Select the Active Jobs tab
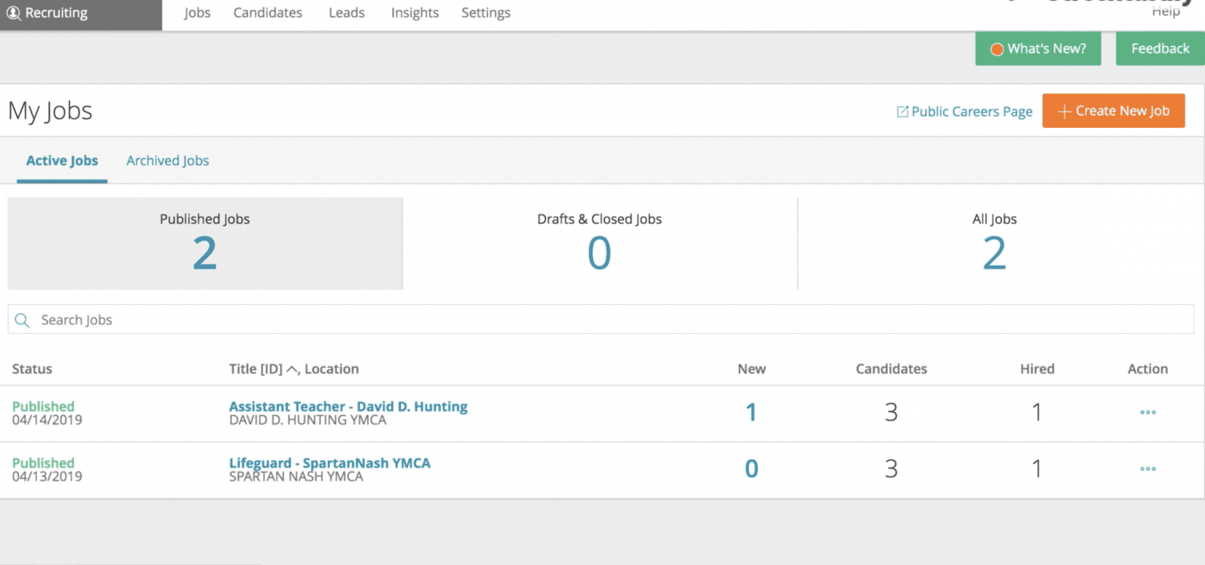Screen dimensions: 1205x565 click(x=62, y=161)
